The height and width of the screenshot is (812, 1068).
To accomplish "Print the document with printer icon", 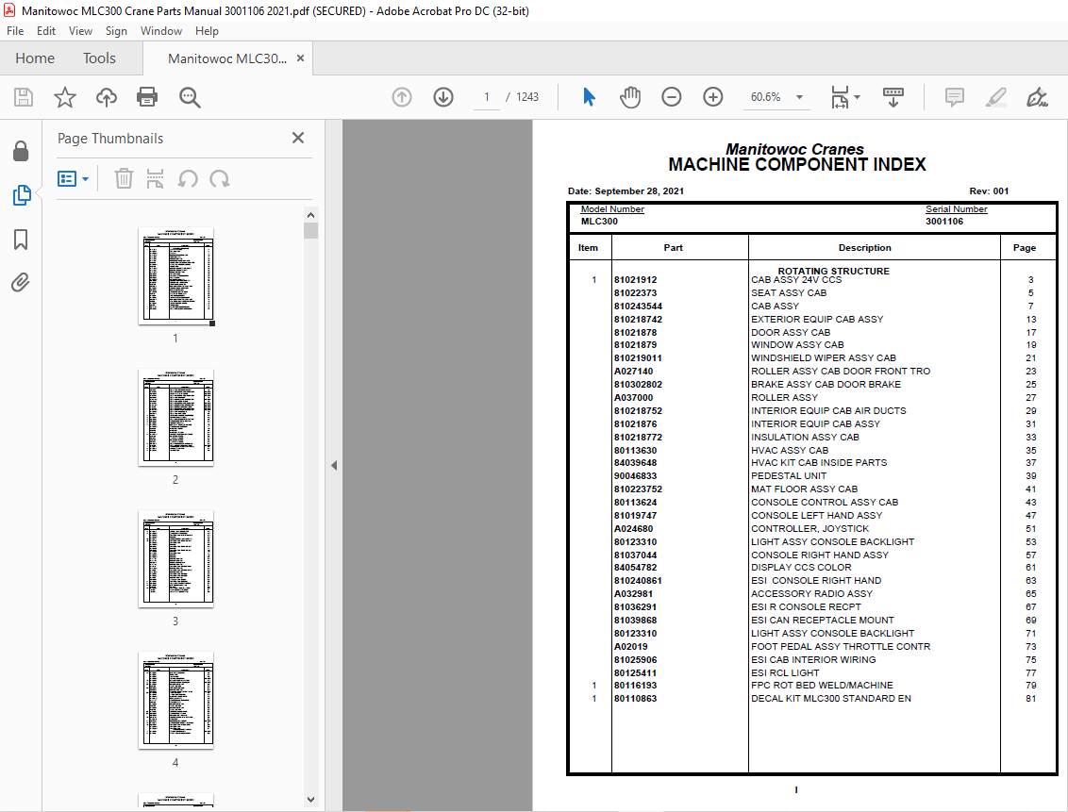I will point(147,97).
